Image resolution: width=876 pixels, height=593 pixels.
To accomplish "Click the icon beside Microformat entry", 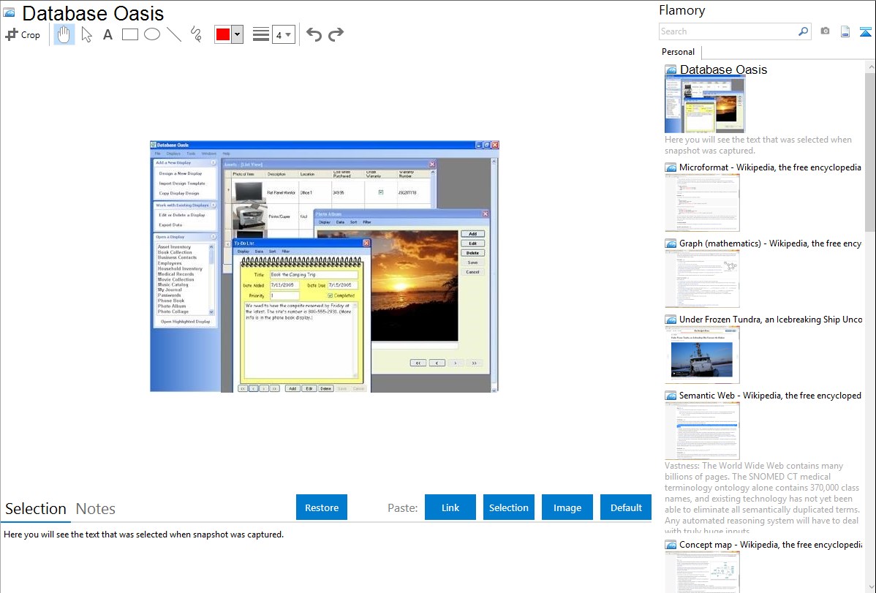I will tap(671, 167).
